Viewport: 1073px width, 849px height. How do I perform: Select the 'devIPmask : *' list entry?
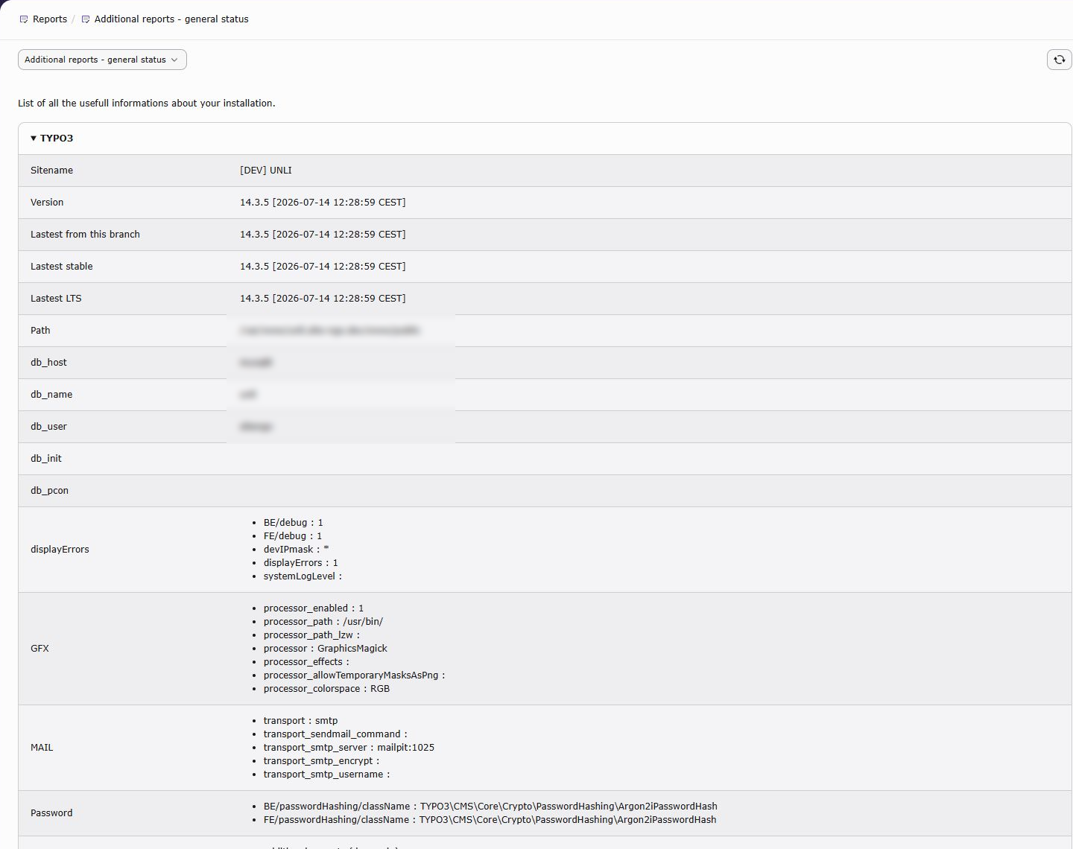(x=296, y=550)
